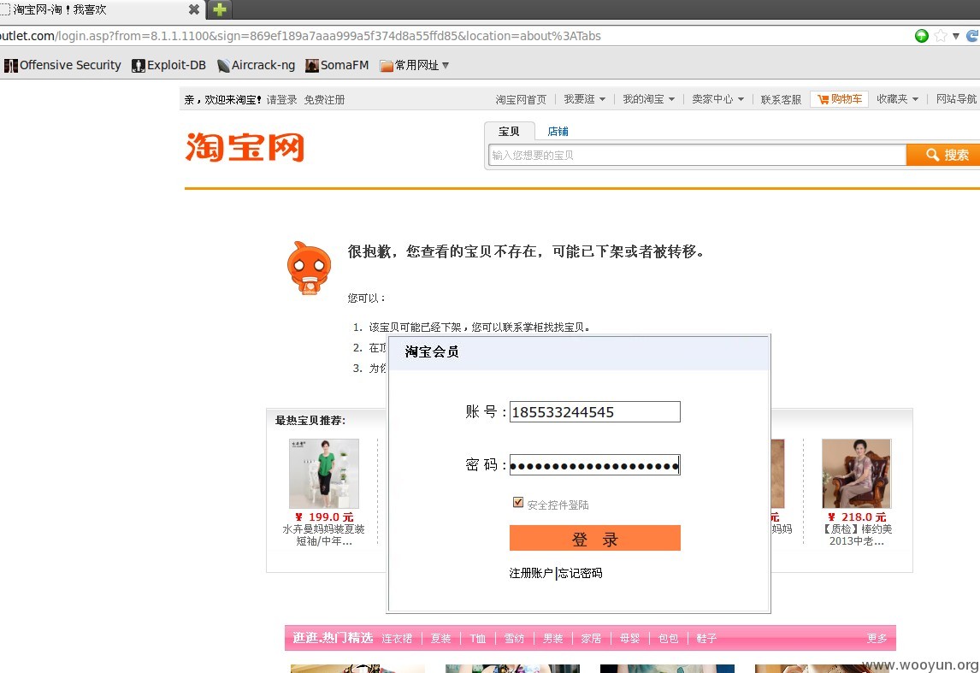Click the green circle icon in address bar
The width and height of the screenshot is (980, 673).
click(921, 36)
